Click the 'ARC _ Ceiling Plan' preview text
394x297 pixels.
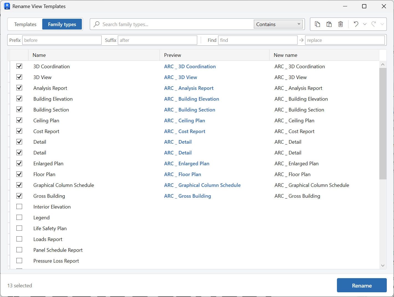[185, 121]
